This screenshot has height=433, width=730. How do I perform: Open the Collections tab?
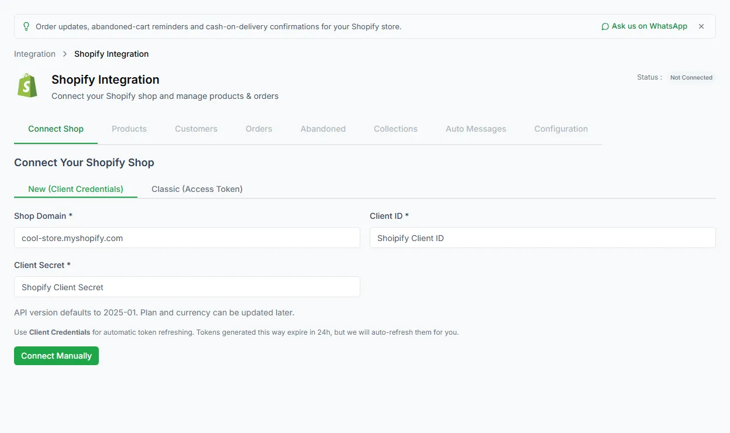coord(395,129)
